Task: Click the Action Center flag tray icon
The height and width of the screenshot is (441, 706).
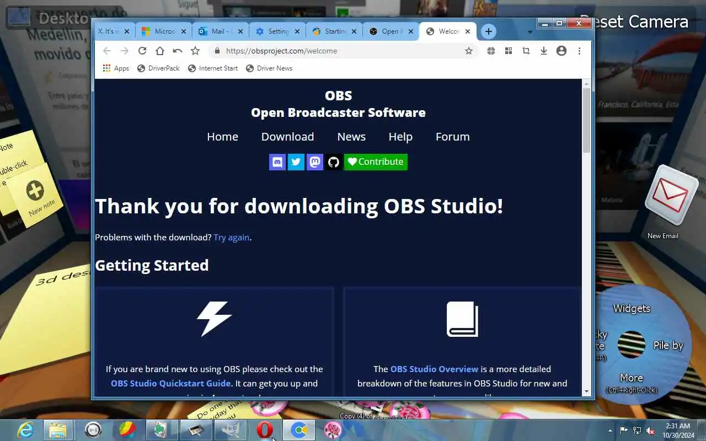Action: (x=624, y=431)
